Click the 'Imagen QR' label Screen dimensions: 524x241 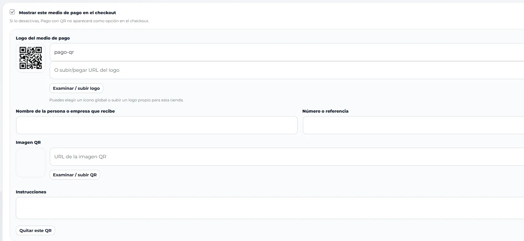click(28, 142)
